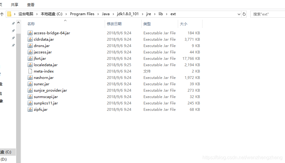The width and height of the screenshot is (285, 163).
Task: Click the 文件 type of meta-index
Action: pos(147,71)
